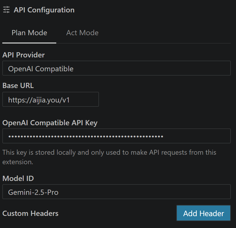Viewport: 236px width, 228px height.
Task: Switch to the Act Mode tab
Action: tap(82, 33)
